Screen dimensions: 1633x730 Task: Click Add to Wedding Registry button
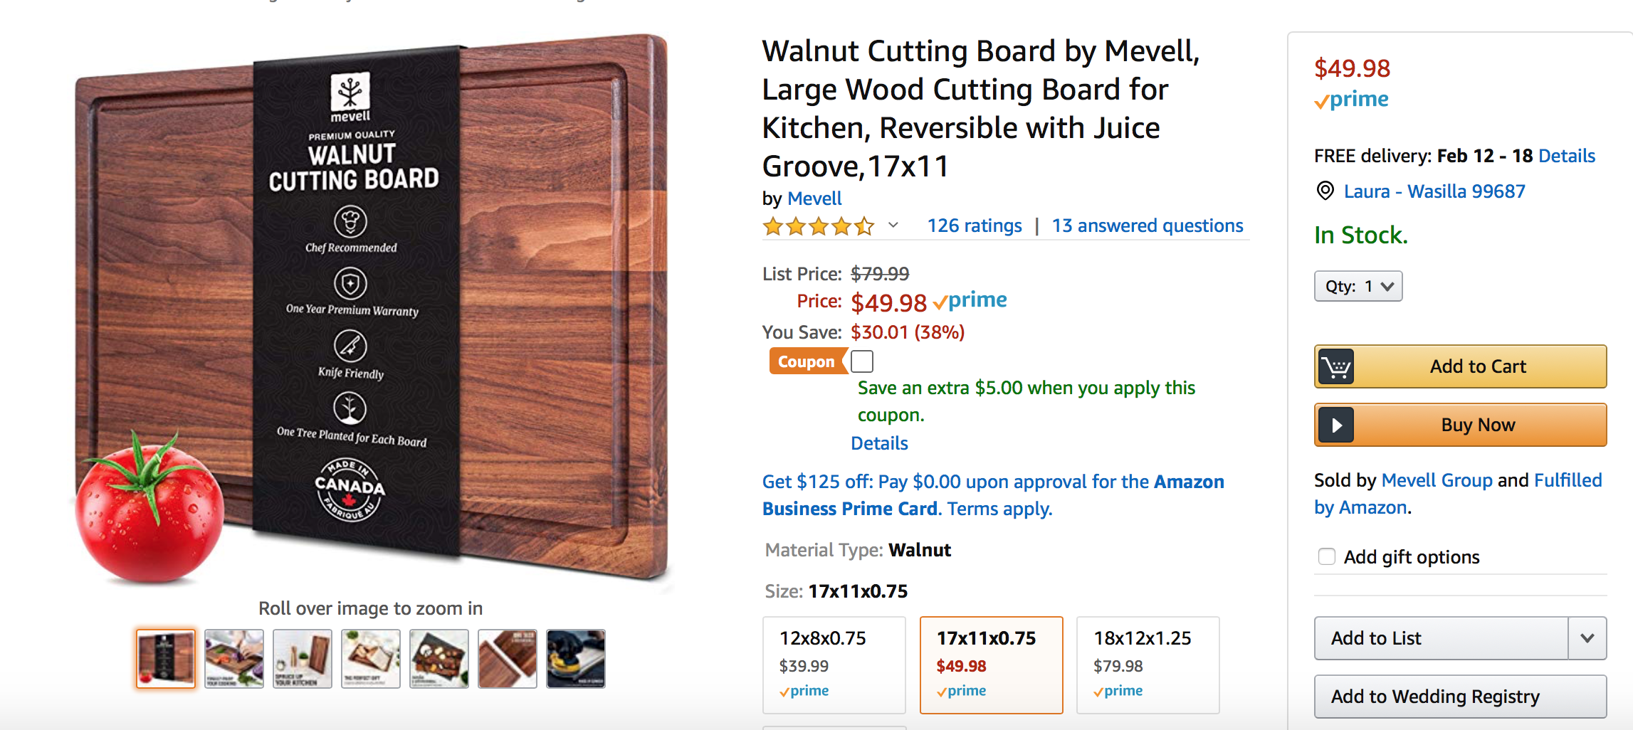click(x=1459, y=697)
